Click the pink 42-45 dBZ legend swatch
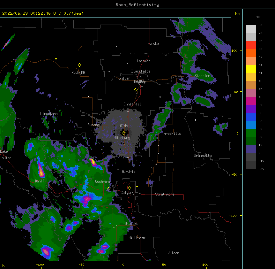The height and width of the screenshot is (269, 275). (x=251, y=93)
